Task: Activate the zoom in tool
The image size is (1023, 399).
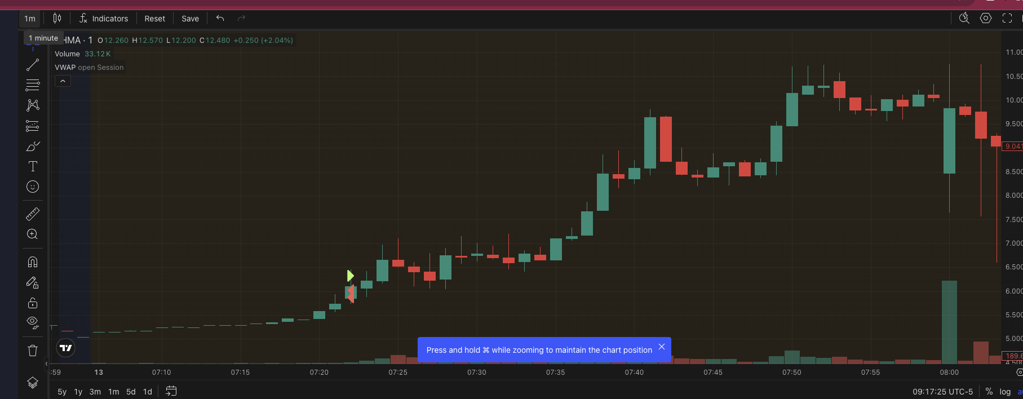Action: (x=33, y=234)
